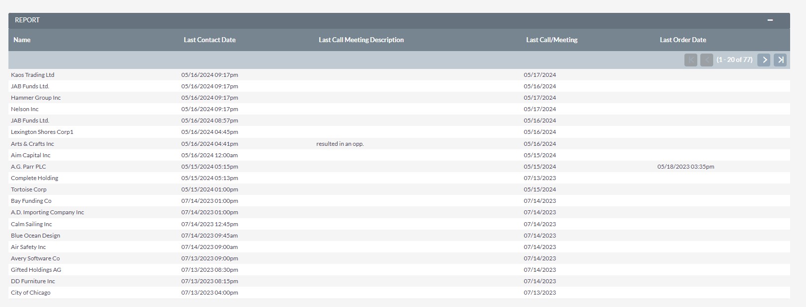
Task: Select Gifted Holdings AG row name
Action: [x=36, y=270]
